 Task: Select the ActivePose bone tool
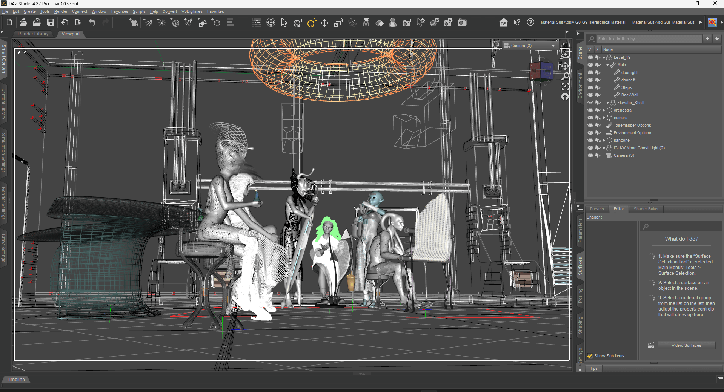tap(352, 23)
